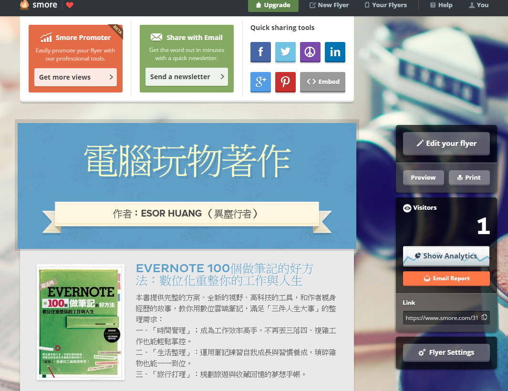The width and height of the screenshot is (508, 391).
Task: Click the Share with Email envelope icon
Action: [156, 37]
